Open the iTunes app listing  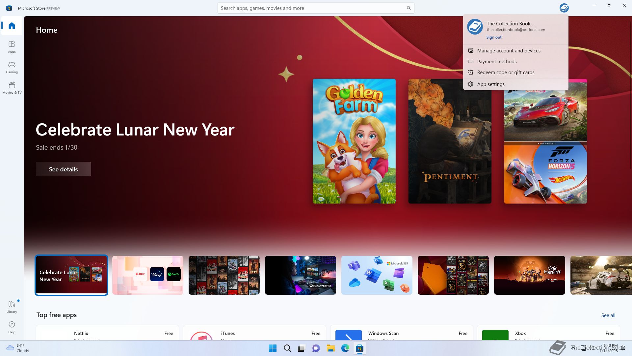pyautogui.click(x=254, y=333)
